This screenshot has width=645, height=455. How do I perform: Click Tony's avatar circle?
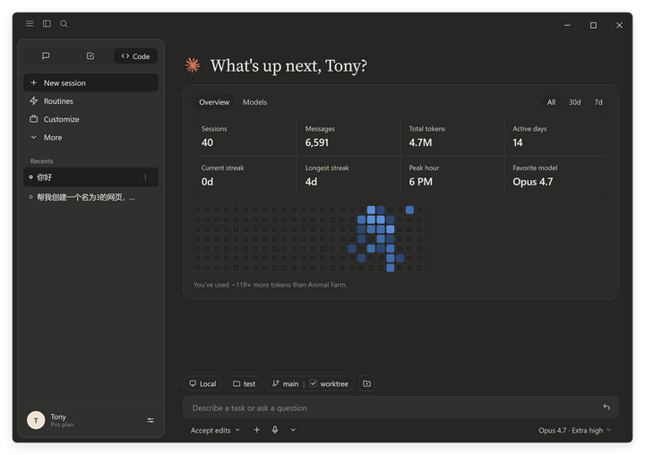[36, 420]
